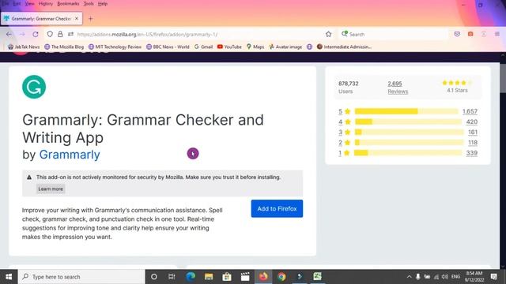Go back with the browser back arrow

point(9,34)
